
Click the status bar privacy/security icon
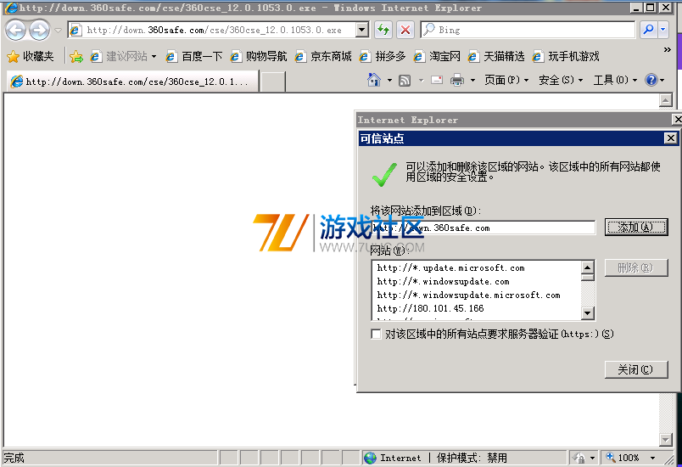579,458
